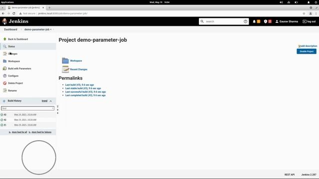Click the notifications bell icon
This screenshot has height=179, width=319.
tap(254, 21)
